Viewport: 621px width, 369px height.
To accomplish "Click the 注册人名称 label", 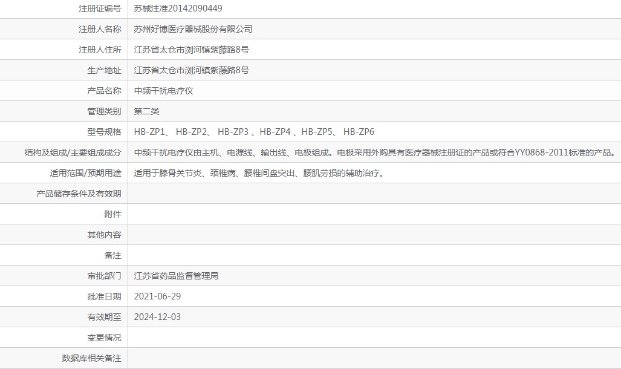I will pos(100,29).
